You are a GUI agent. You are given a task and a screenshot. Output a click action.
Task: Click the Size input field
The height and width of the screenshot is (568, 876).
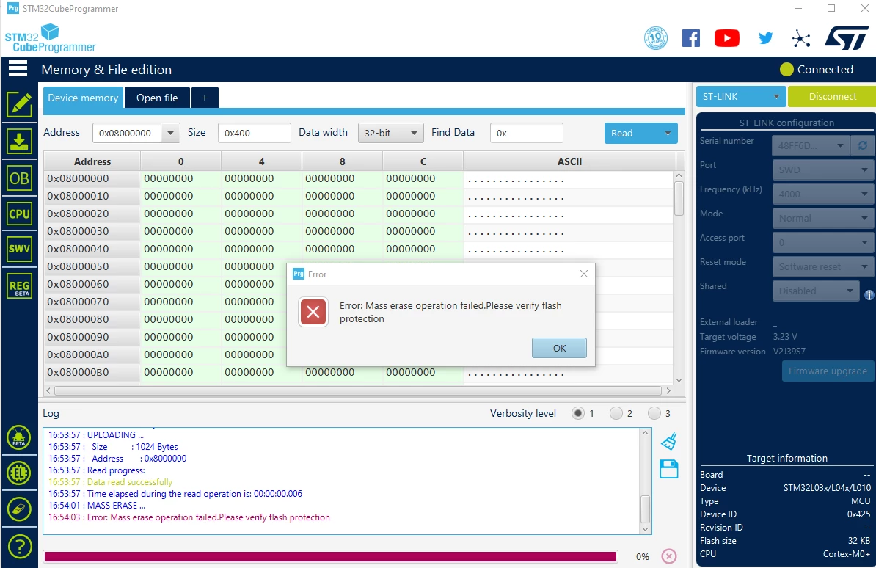coord(254,133)
